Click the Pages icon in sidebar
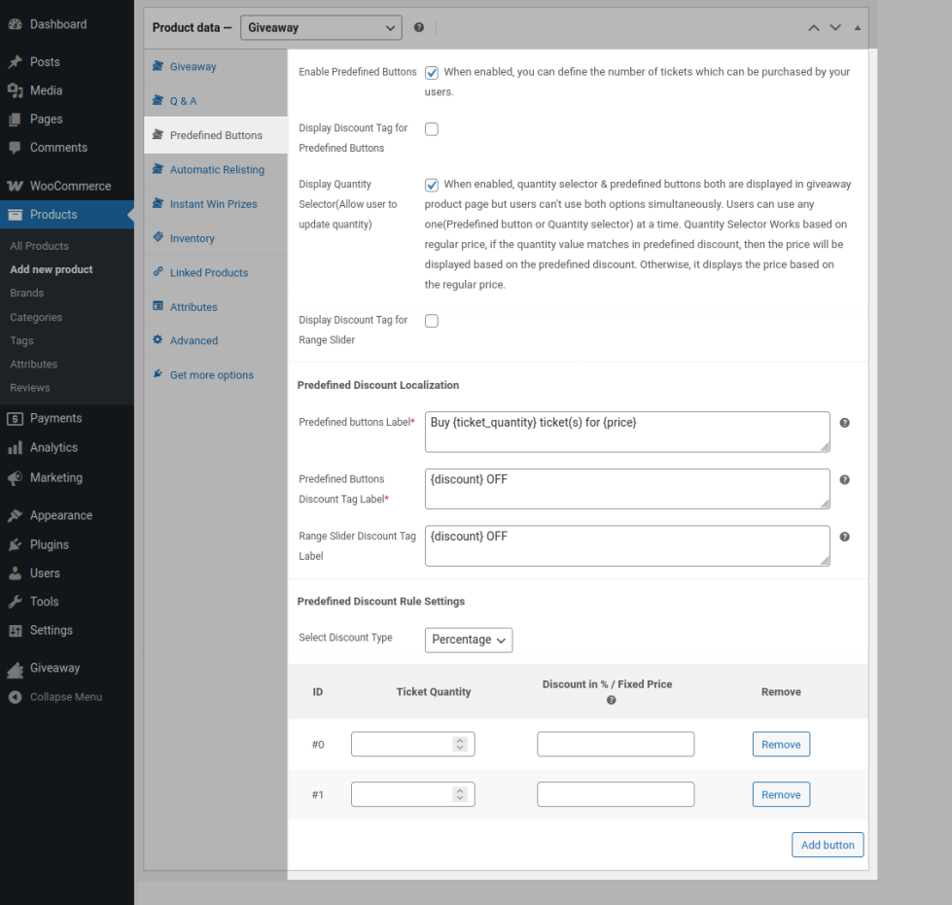This screenshot has height=905, width=952. (16, 119)
